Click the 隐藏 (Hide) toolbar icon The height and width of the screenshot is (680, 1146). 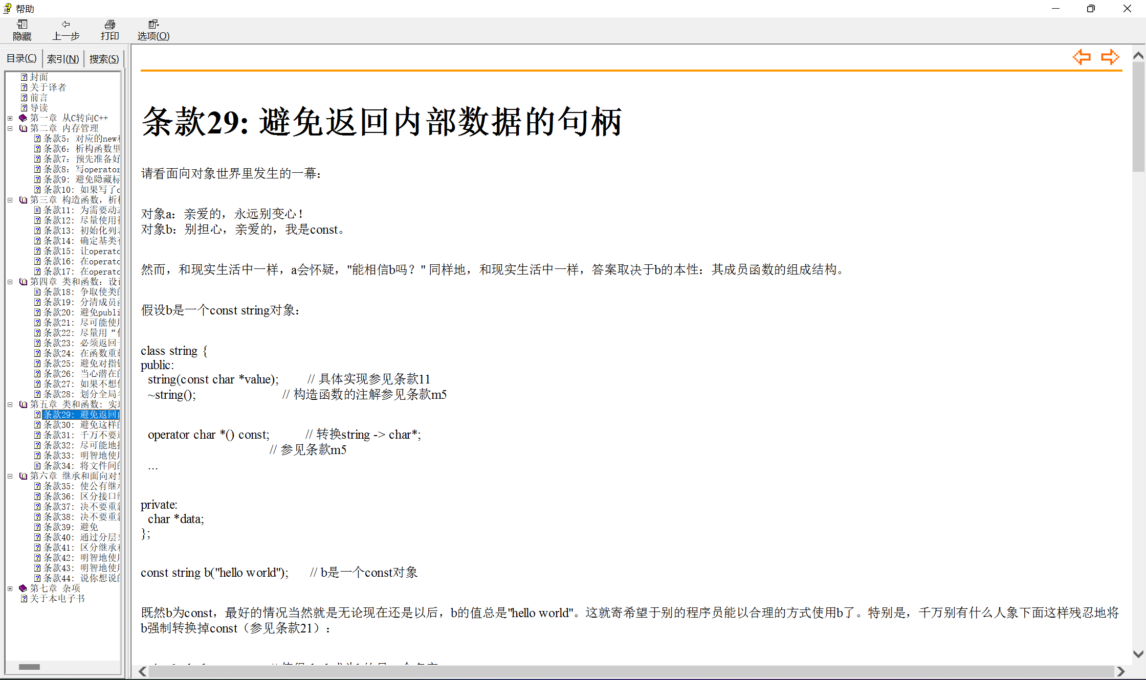[x=22, y=30]
